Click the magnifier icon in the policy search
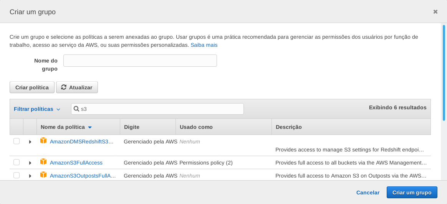The height and width of the screenshot is (204, 447). click(76, 109)
